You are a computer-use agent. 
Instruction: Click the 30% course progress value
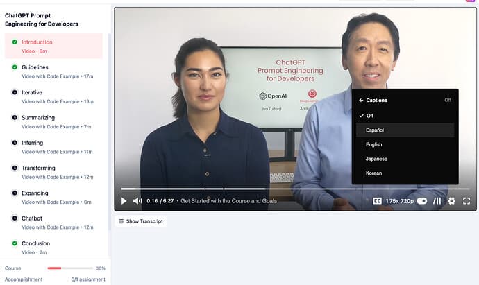[x=101, y=268]
